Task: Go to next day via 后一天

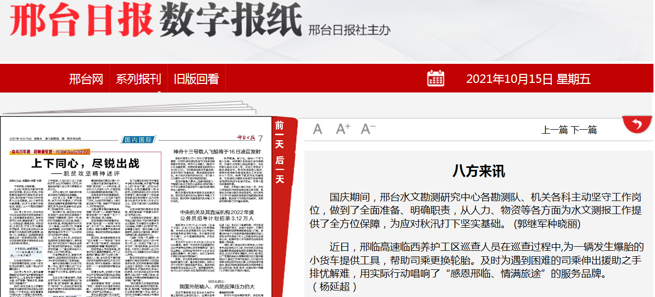Action: tap(280, 169)
